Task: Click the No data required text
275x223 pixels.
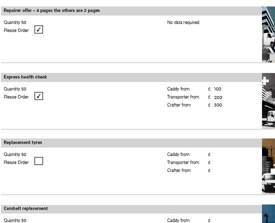Action: point(183,22)
